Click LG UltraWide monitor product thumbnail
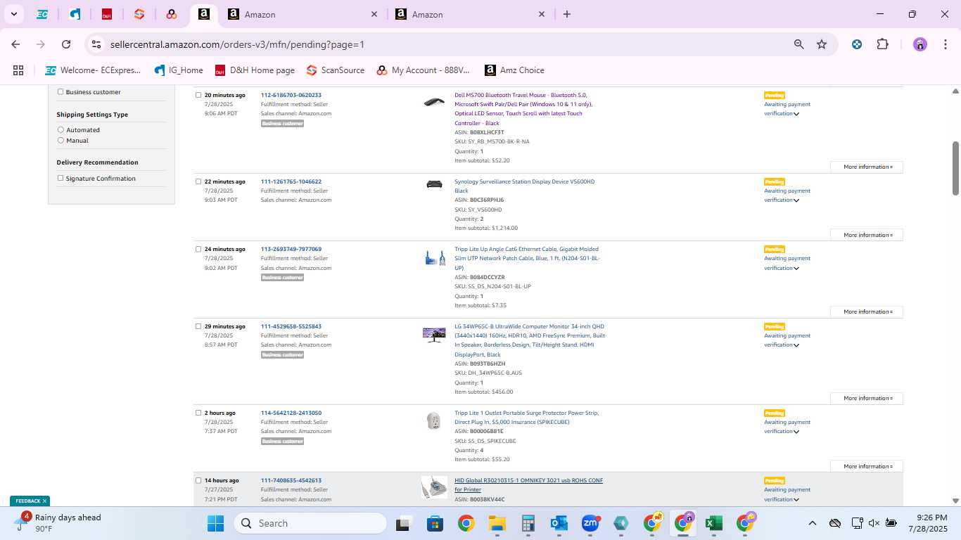 [x=434, y=335]
